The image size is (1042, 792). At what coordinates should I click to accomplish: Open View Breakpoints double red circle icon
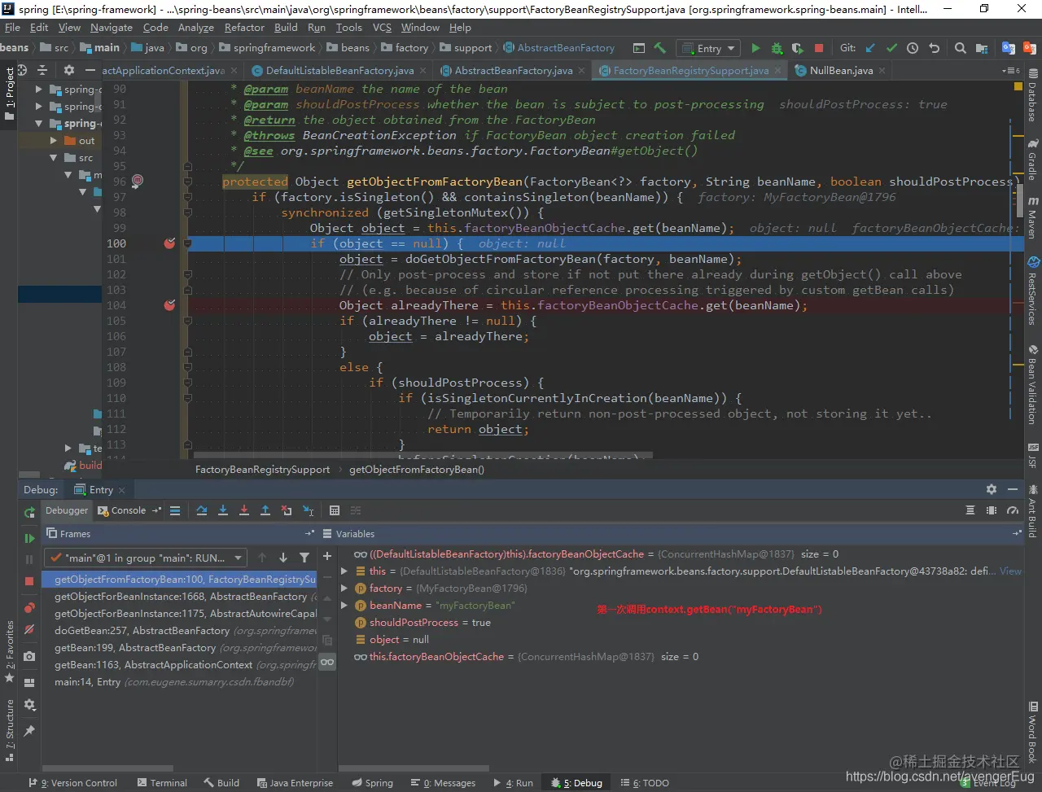coord(29,607)
